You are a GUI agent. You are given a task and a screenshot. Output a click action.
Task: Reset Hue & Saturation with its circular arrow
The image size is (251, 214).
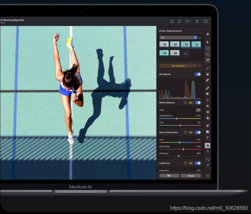click(185, 132)
